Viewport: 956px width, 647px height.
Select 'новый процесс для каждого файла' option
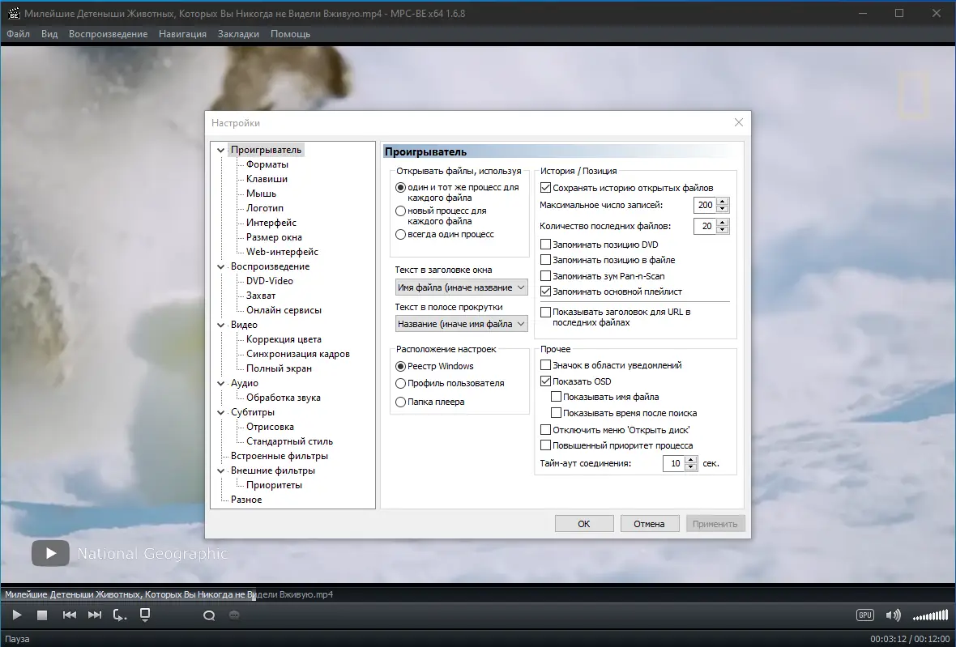coord(400,211)
